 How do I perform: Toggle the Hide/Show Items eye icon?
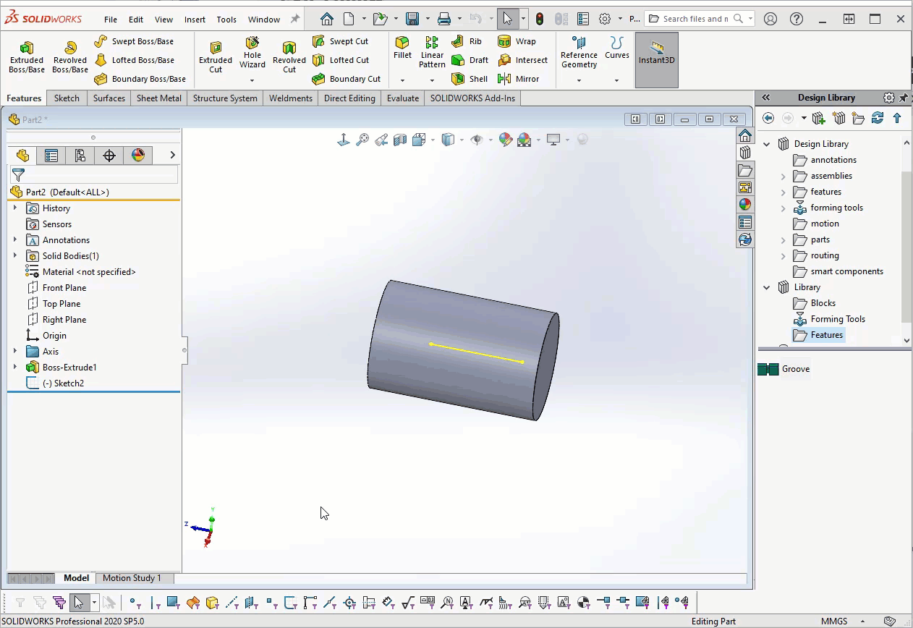point(476,140)
